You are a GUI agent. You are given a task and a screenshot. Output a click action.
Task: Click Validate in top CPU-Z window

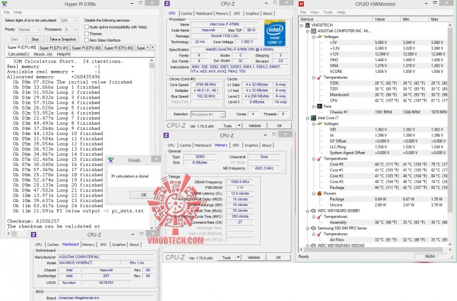click(x=255, y=125)
